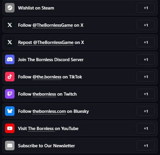This screenshot has width=160, height=155.
Task: Click the X logo in Repost row
Action: point(10,42)
